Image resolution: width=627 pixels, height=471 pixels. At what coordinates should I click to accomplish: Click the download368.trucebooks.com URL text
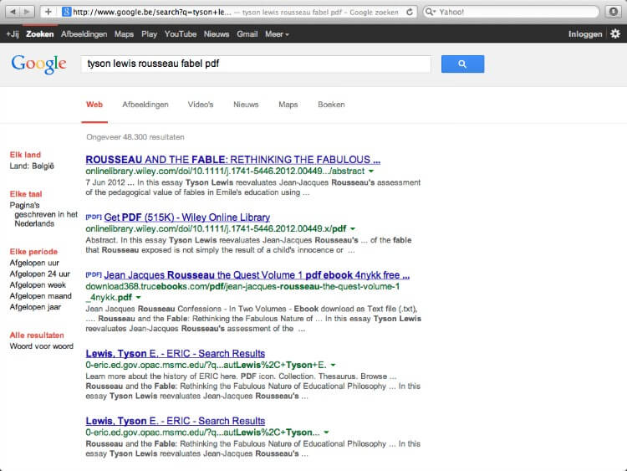[x=242, y=292]
